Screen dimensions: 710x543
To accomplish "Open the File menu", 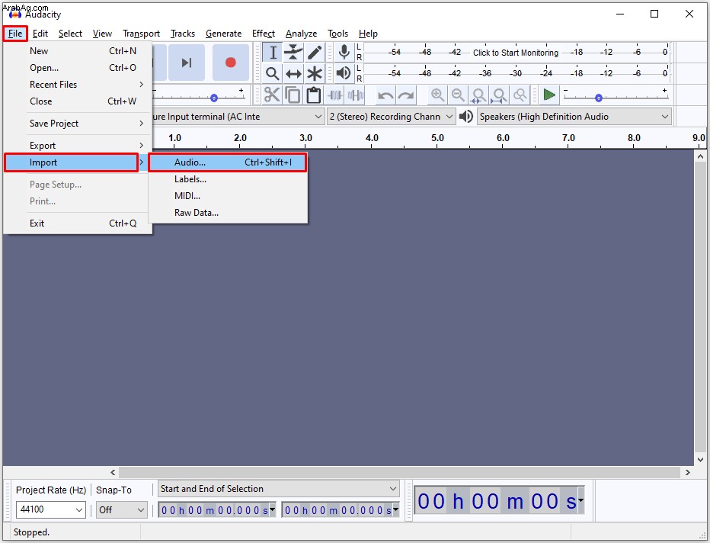I will pos(15,34).
